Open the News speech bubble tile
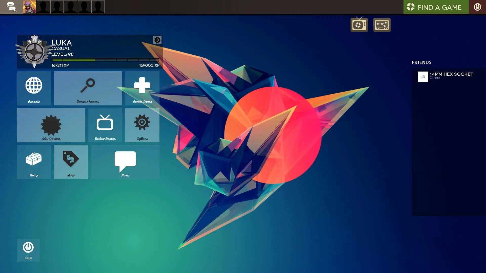This screenshot has width=486, height=273. tap(125, 162)
